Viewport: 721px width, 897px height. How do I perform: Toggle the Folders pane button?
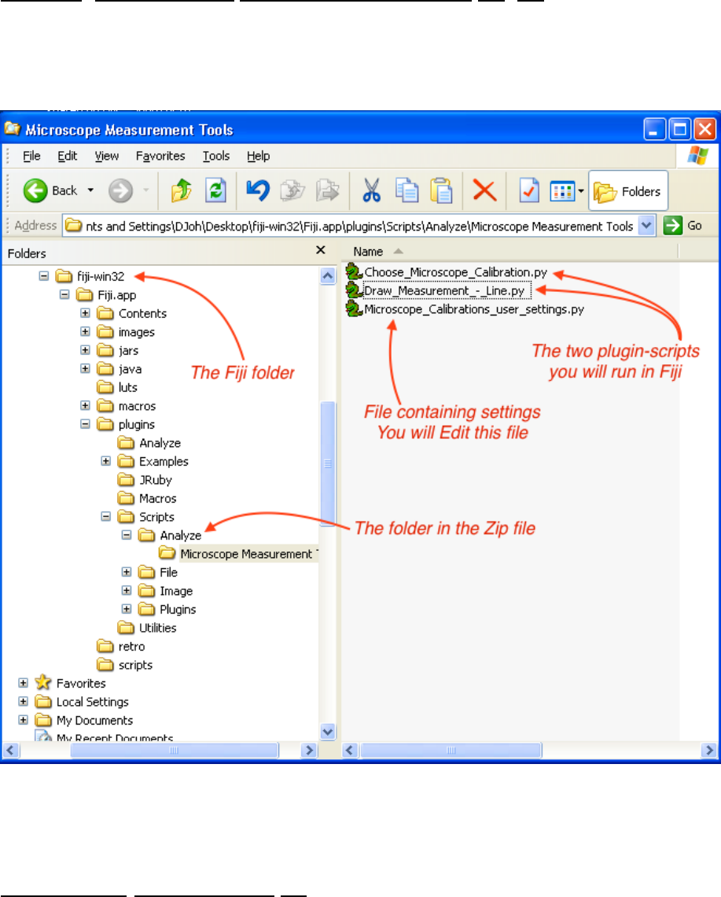click(627, 191)
